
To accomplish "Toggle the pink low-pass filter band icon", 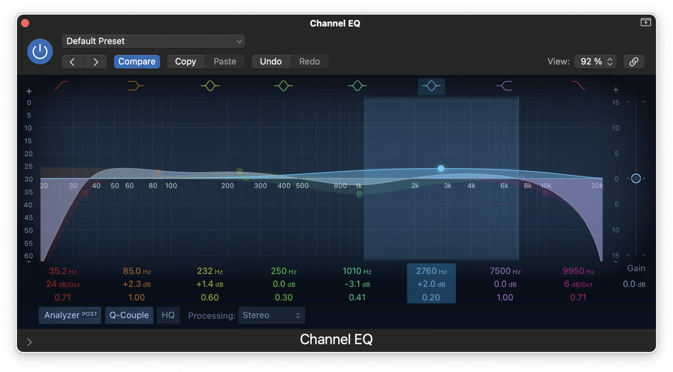I will pos(578,85).
